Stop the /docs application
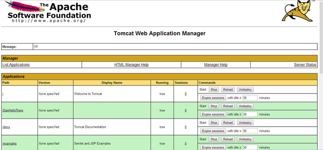Image resolution: width=323 pixels, height=150 pixels. 214,123
